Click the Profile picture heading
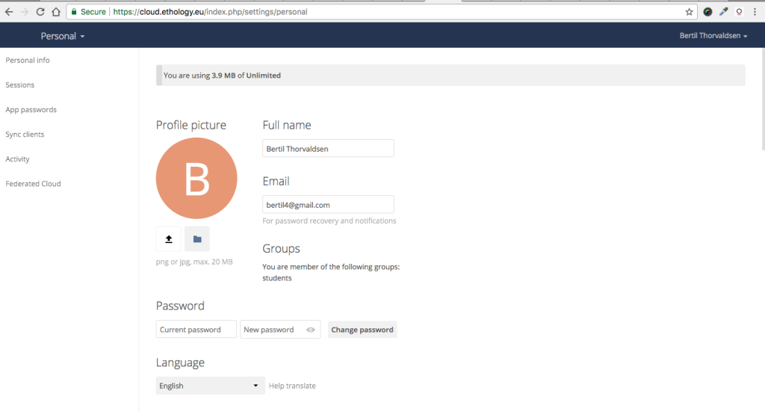The height and width of the screenshot is (412, 765). (191, 125)
